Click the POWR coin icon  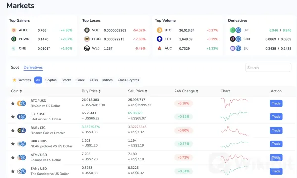click(x=14, y=39)
